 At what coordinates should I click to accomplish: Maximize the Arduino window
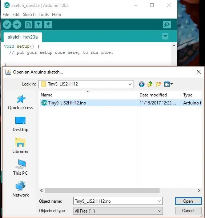coord(152,5)
